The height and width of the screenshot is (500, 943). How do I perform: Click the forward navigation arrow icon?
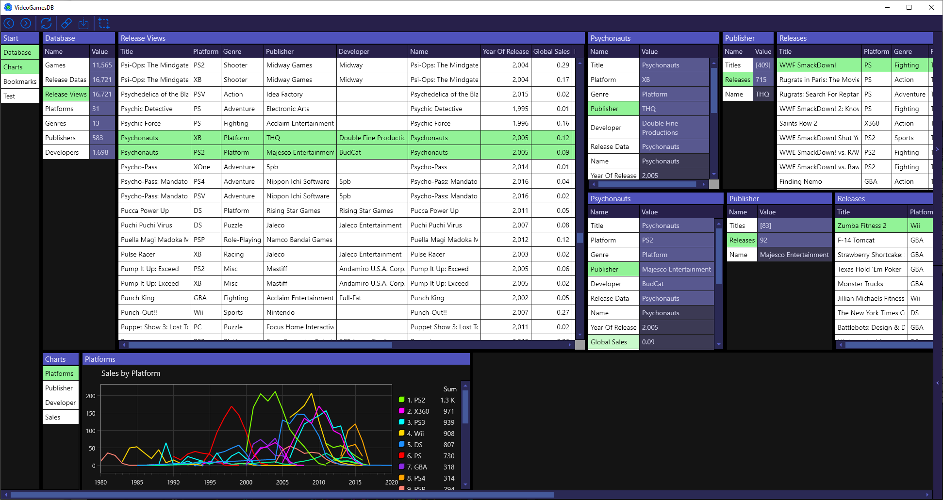coord(26,23)
